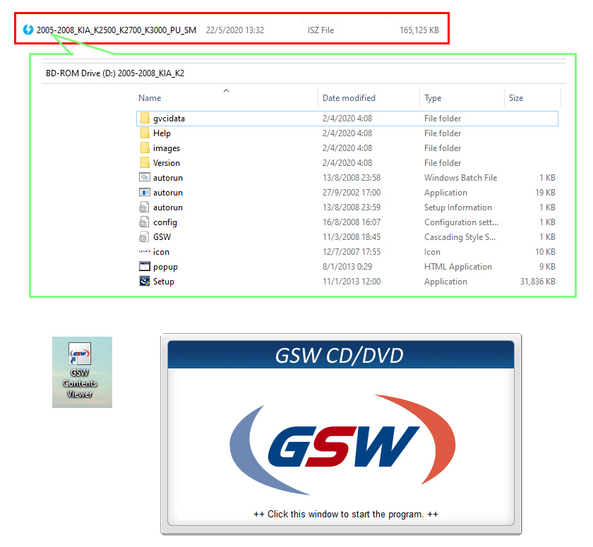Click the 'ISZ File' type text
The width and height of the screenshot is (593, 547).
pos(321,30)
